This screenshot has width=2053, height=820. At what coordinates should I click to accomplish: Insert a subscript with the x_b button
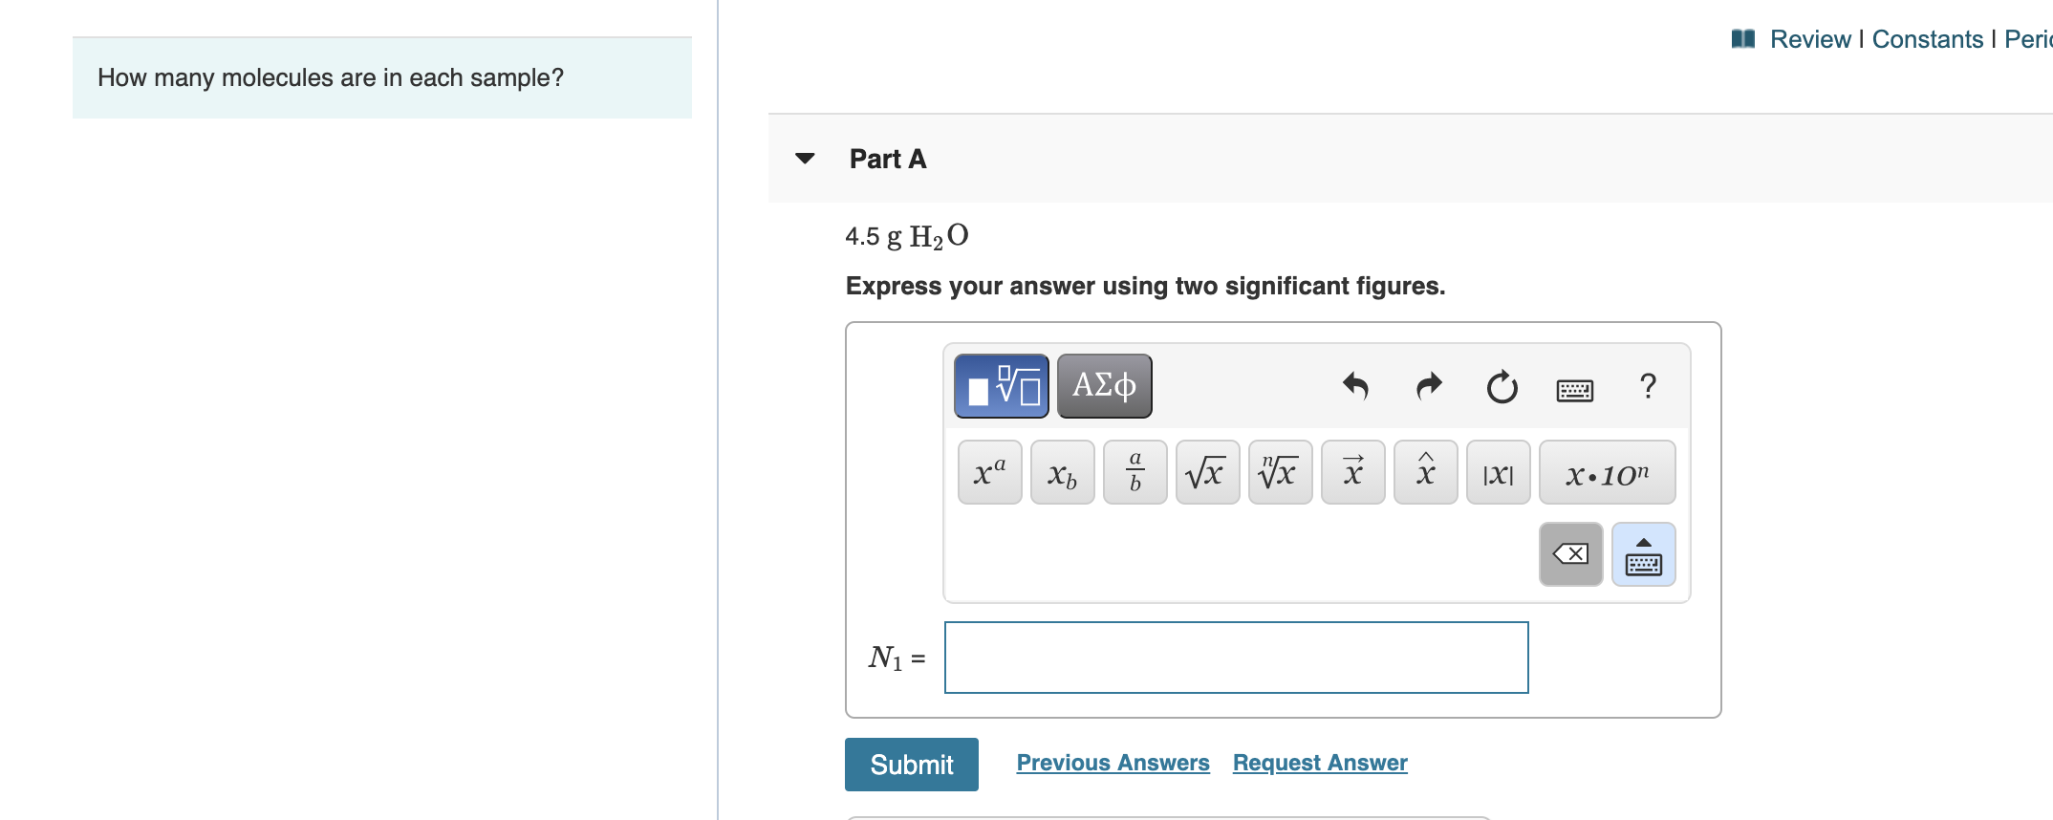tap(1062, 473)
